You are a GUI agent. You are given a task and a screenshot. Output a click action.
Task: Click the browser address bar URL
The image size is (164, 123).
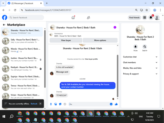point(48,10)
